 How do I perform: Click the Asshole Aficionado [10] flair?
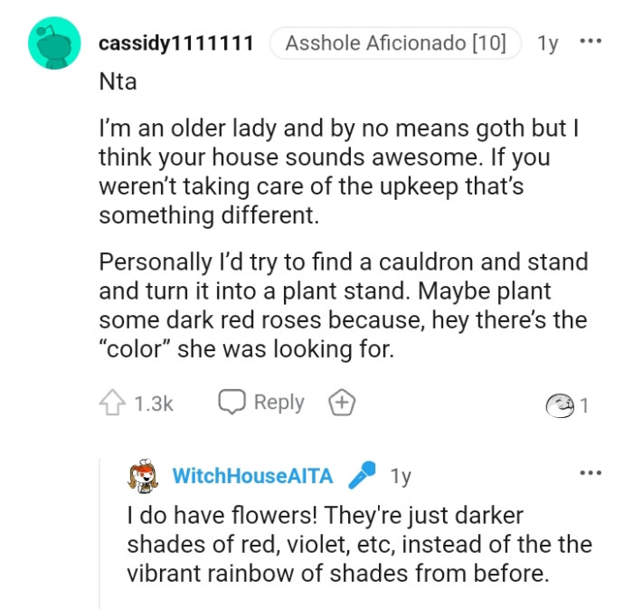[x=395, y=43]
